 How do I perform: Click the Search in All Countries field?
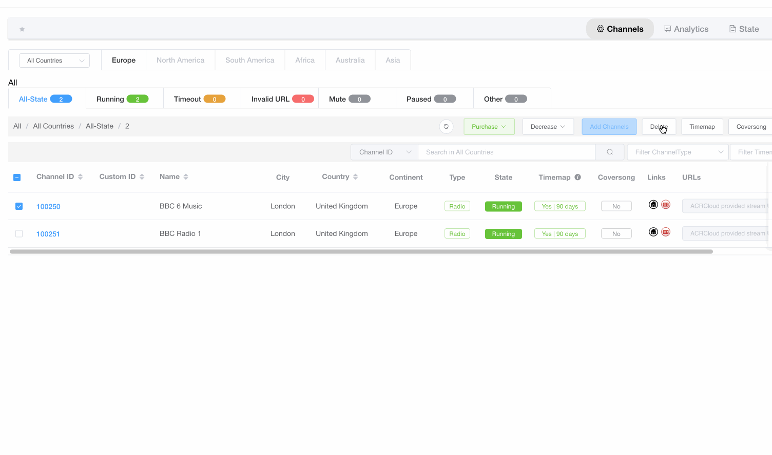[x=506, y=152]
